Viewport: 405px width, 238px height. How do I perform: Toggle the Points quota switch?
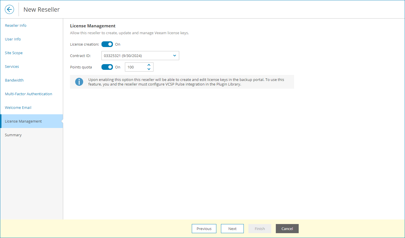tap(107, 67)
